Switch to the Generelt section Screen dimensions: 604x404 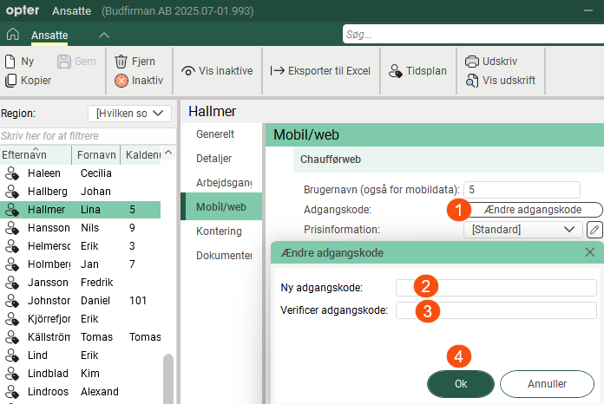point(215,135)
